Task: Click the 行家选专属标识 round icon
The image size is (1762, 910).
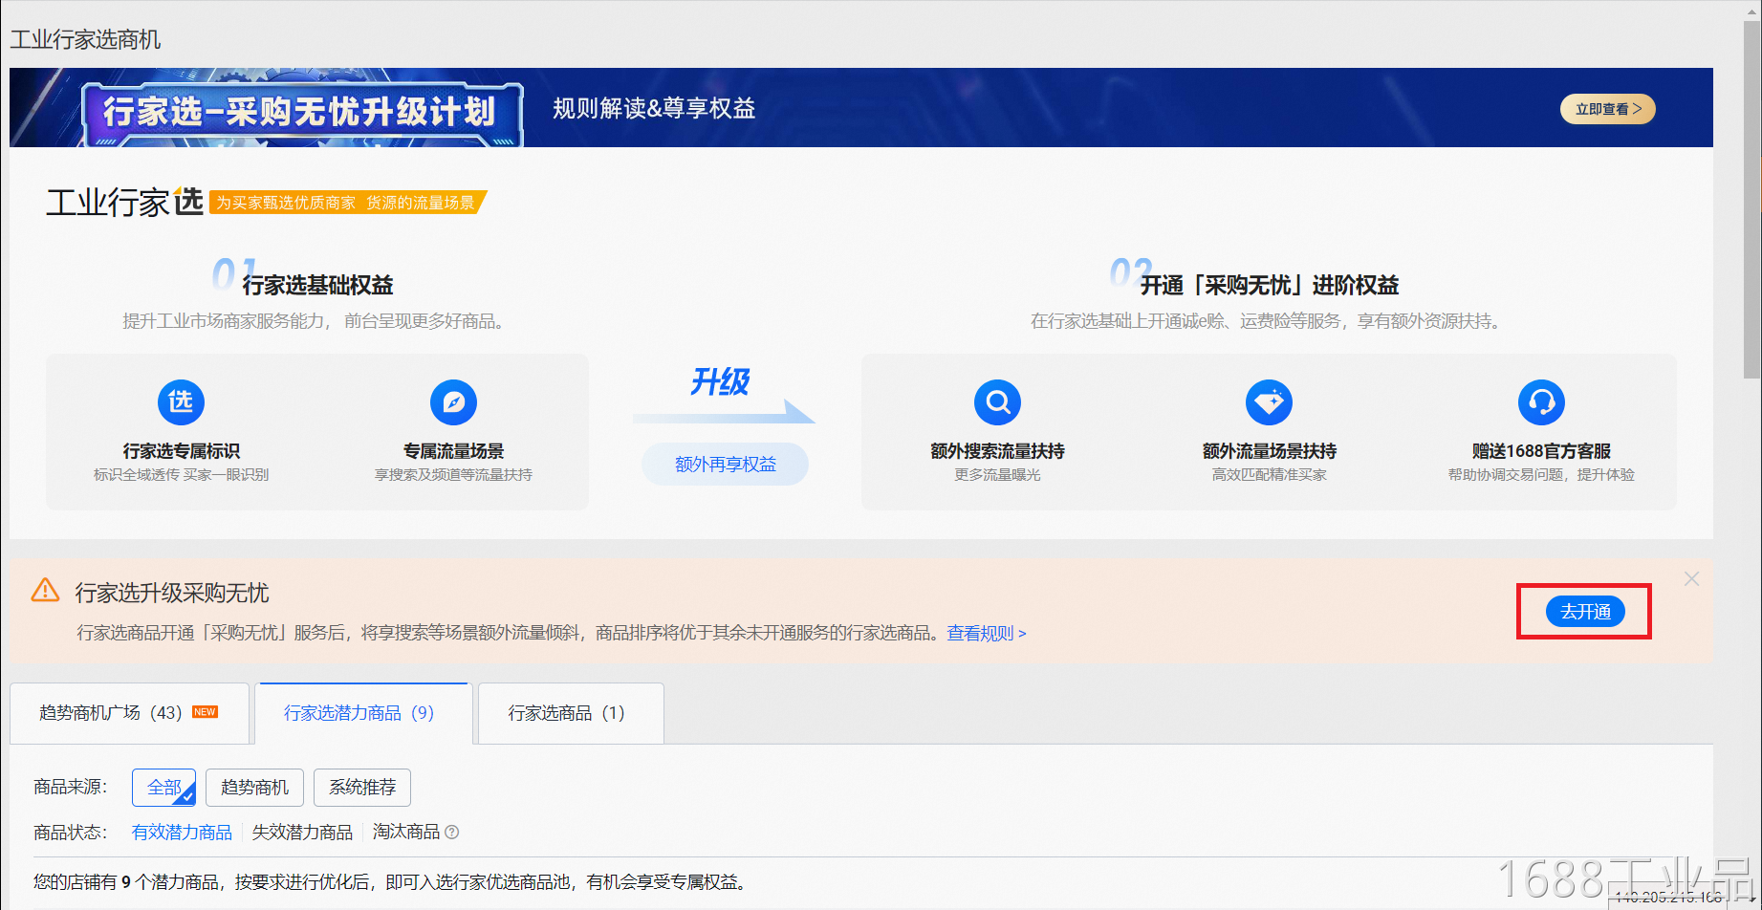Action: (181, 402)
